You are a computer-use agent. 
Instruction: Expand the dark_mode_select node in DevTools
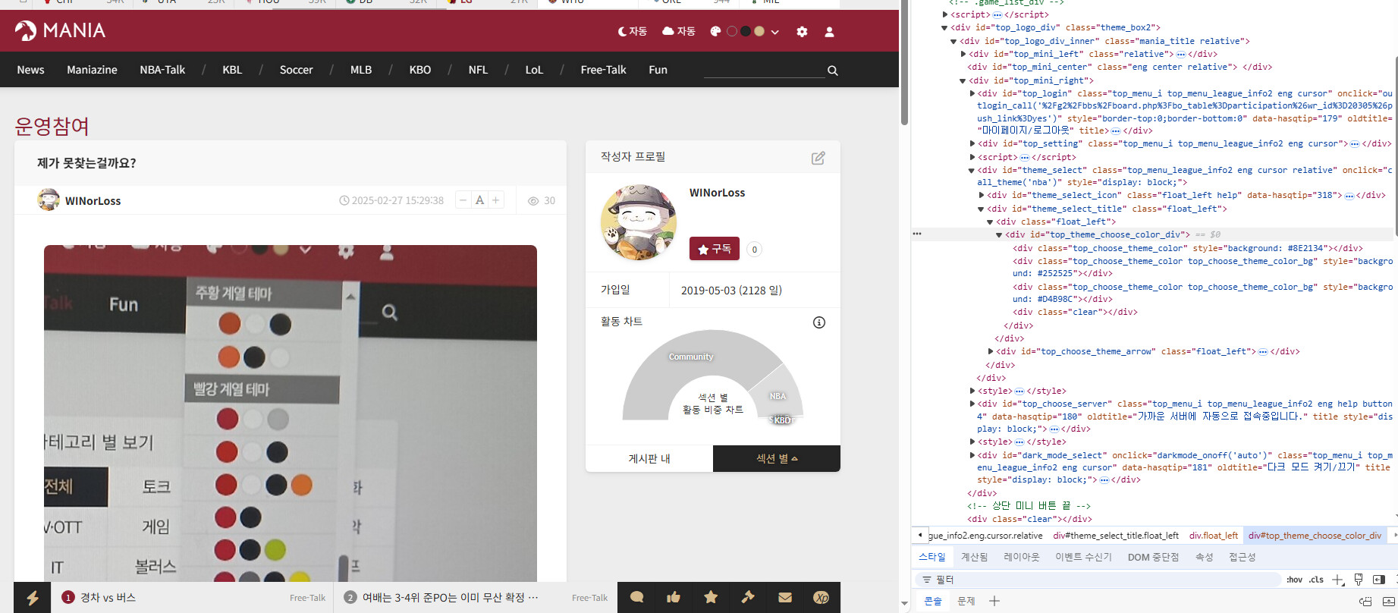(x=972, y=455)
